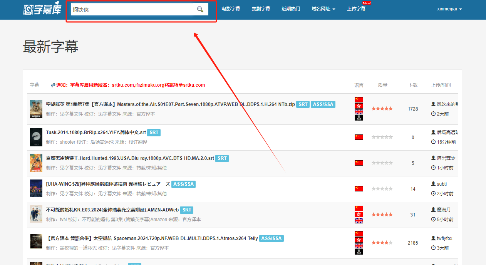Viewport: 486px width, 265px height.
Task: Expand the 域名网址 dropdown menu
Action: pyautogui.click(x=323, y=9)
